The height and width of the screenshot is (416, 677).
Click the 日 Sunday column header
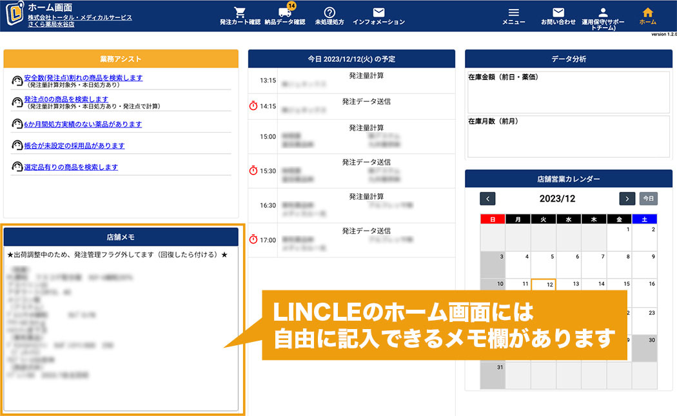coord(493,219)
